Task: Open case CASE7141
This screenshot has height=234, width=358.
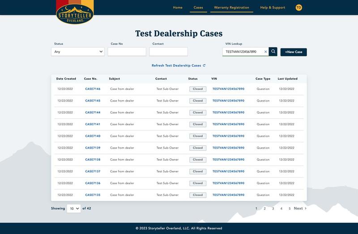Action: click(x=93, y=124)
